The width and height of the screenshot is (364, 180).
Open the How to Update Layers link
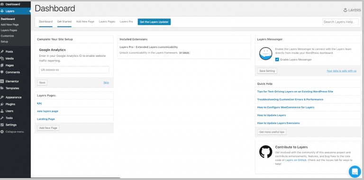272,115
